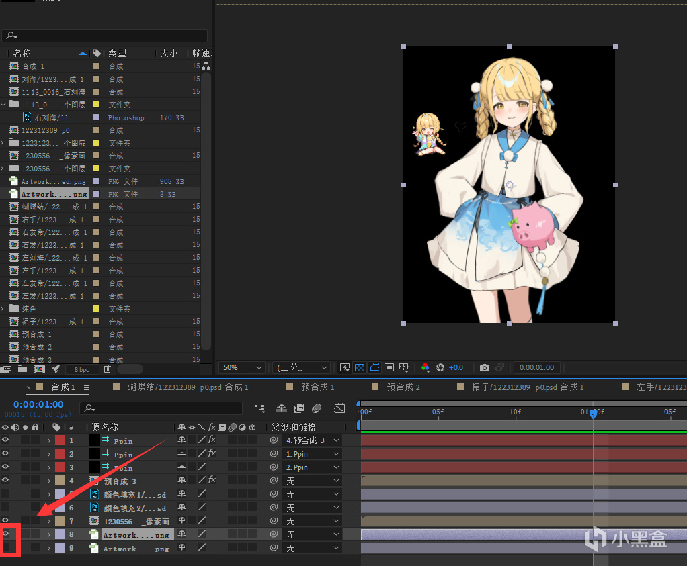Click the timeline layer search field
Screen dimensions: 687x566
click(x=161, y=408)
